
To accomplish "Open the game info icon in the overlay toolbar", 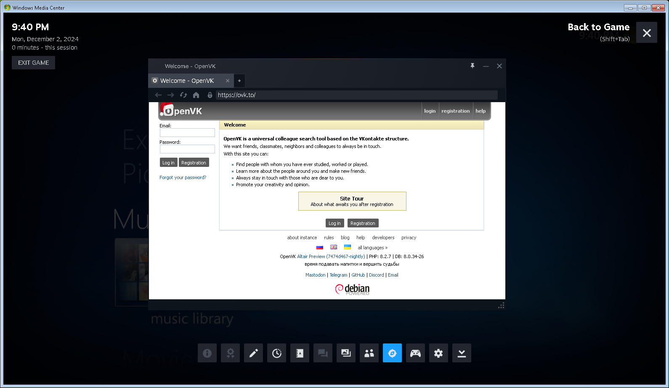I will click(x=207, y=353).
